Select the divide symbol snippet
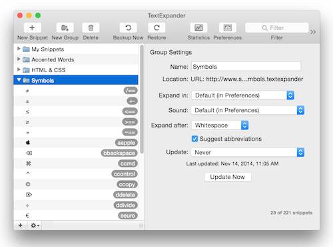The height and width of the screenshot is (247, 333). tap(27, 206)
